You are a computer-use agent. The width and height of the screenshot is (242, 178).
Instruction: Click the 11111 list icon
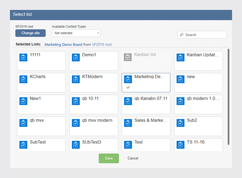pos(23,57)
